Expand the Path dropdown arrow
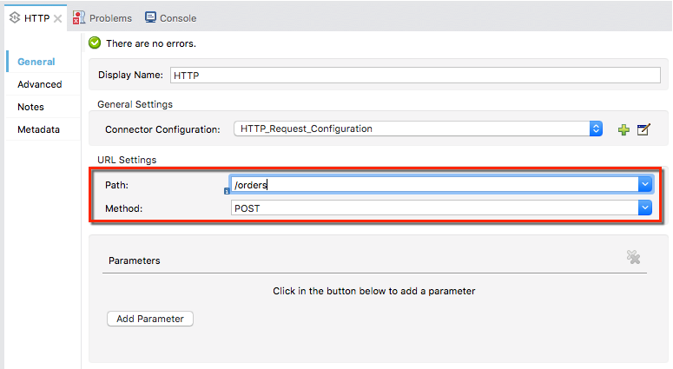Viewport: 673px width, 369px height. [644, 184]
